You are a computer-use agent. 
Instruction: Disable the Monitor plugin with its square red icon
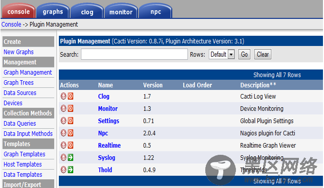(x=71, y=108)
